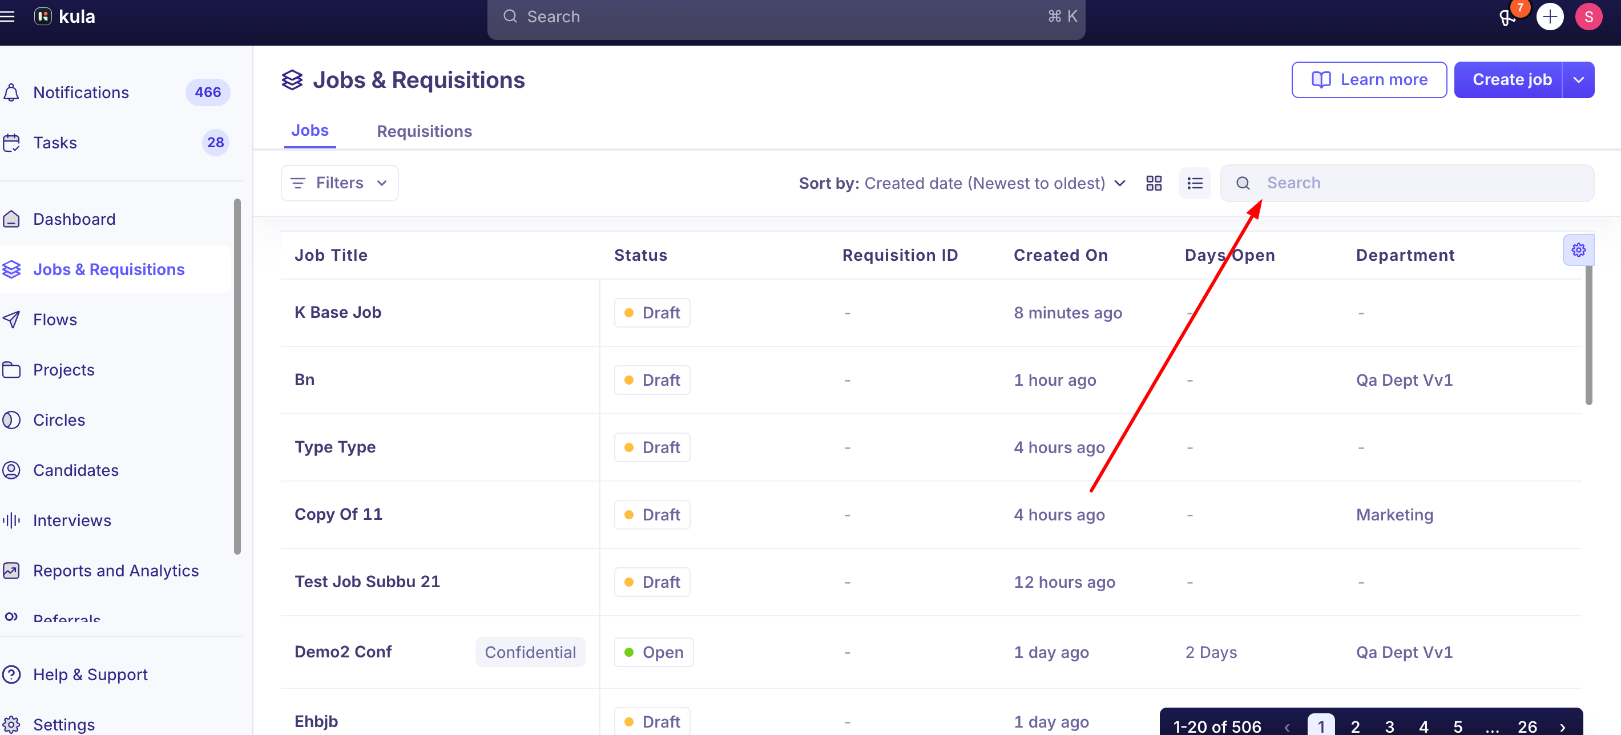Open Reports and Analytics from sidebar
The width and height of the screenshot is (1621, 735).
116,571
